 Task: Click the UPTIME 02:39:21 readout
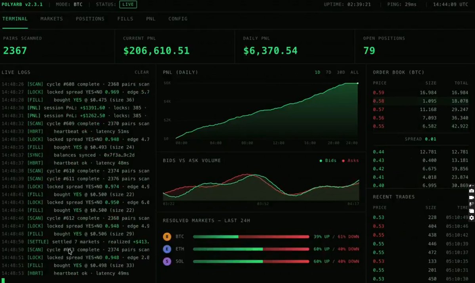[x=347, y=4]
